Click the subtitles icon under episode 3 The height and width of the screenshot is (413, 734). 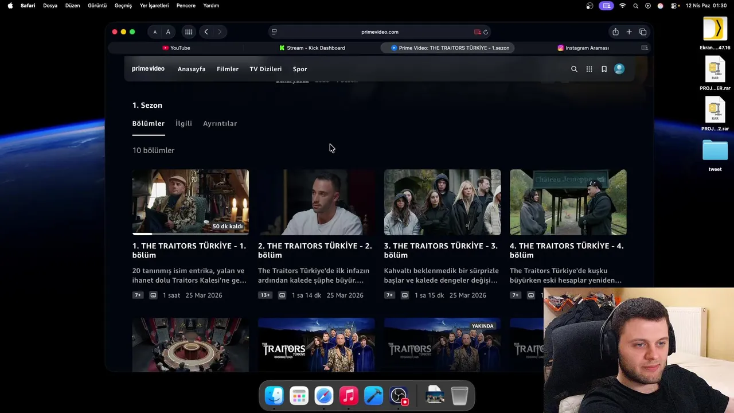(405, 295)
